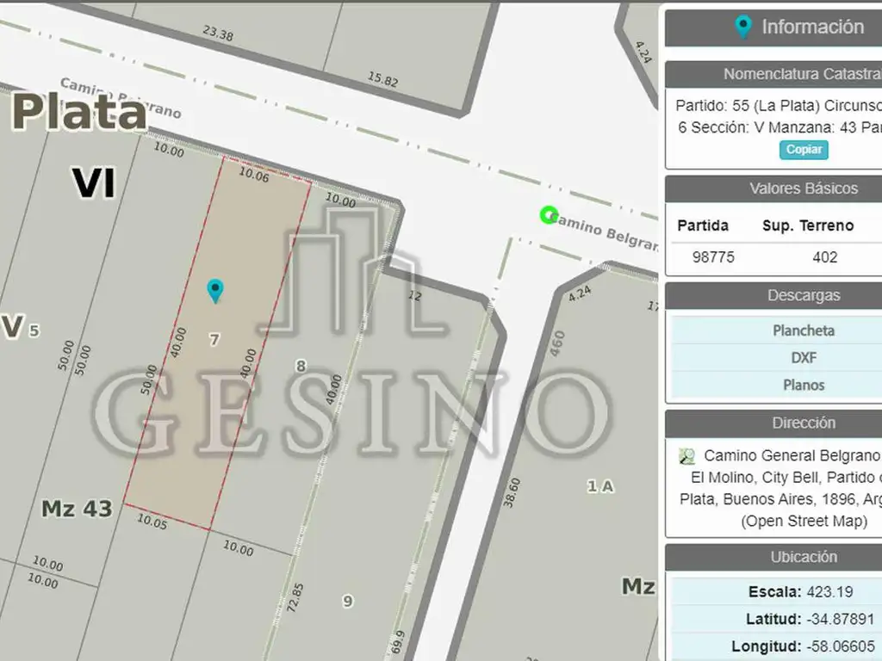The width and height of the screenshot is (882, 661).
Task: Click the Ubicación panel header
Action: [803, 557]
